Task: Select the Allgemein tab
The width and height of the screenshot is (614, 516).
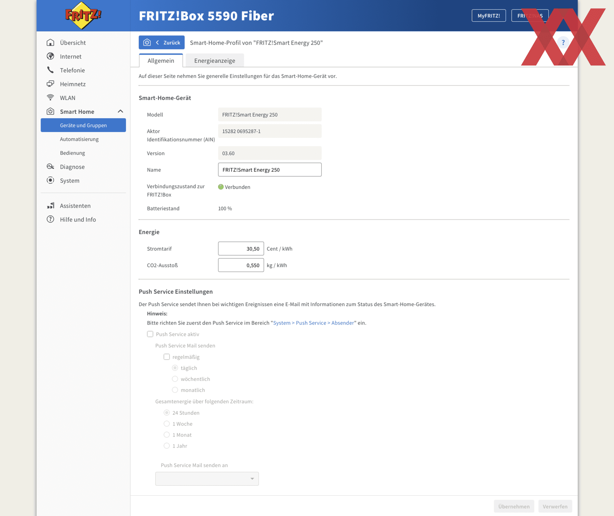Action: pyautogui.click(x=161, y=61)
